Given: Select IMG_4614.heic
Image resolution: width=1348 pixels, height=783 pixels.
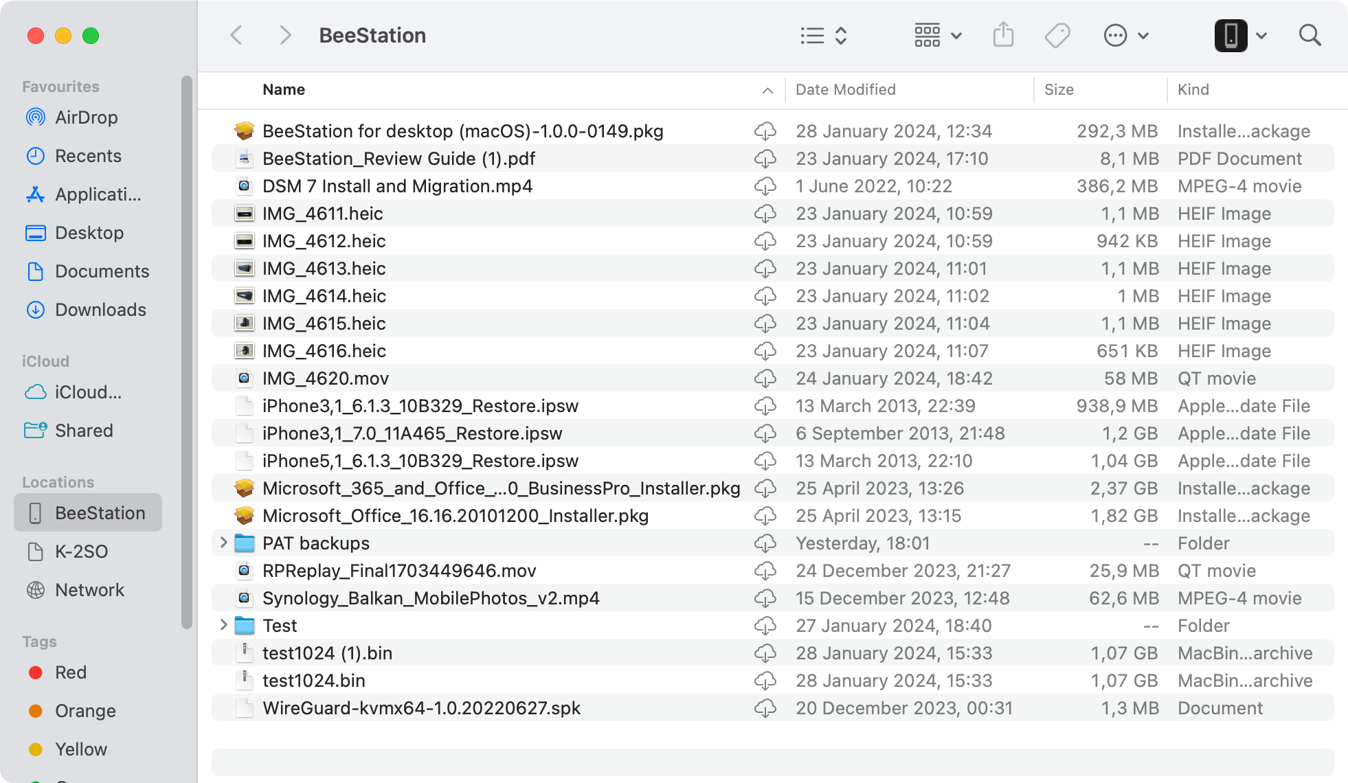Looking at the screenshot, I should coord(773,295).
